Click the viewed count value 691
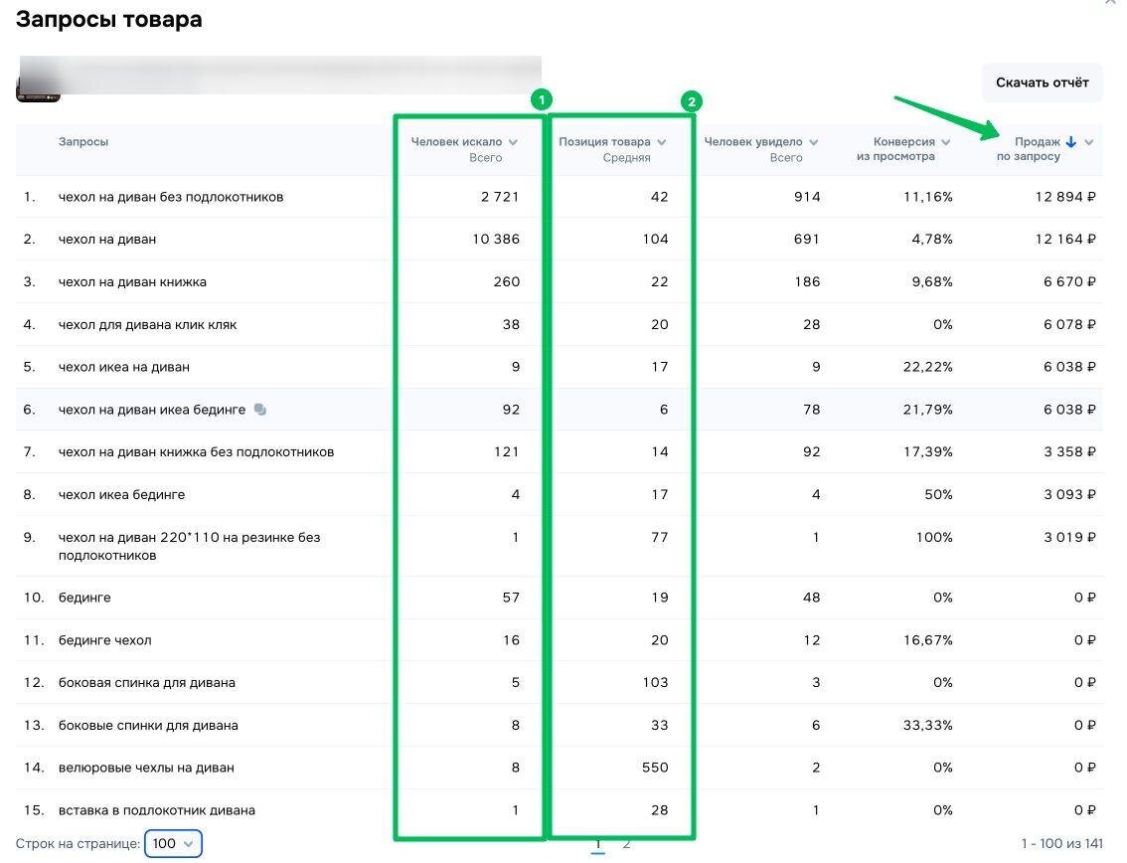The height and width of the screenshot is (863, 1127). pos(807,239)
